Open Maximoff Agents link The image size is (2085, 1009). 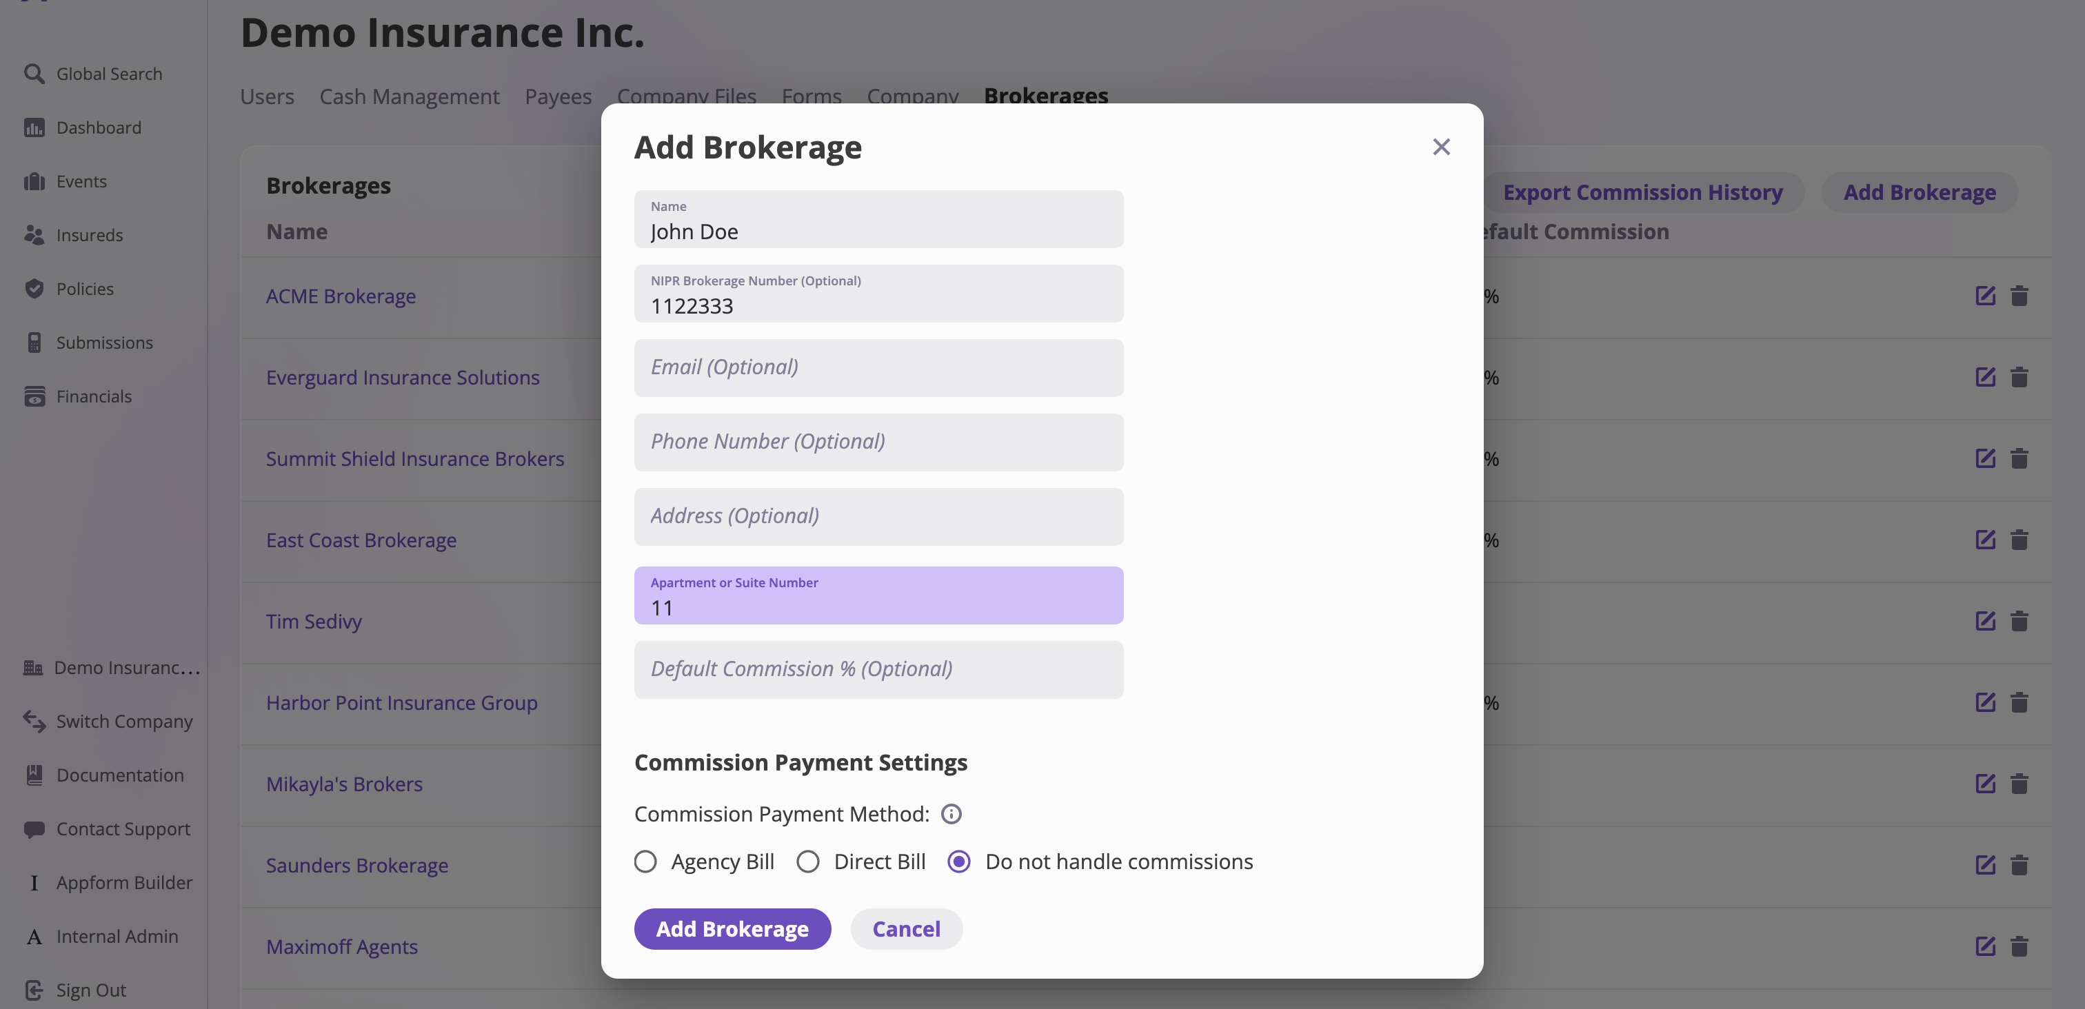point(341,947)
